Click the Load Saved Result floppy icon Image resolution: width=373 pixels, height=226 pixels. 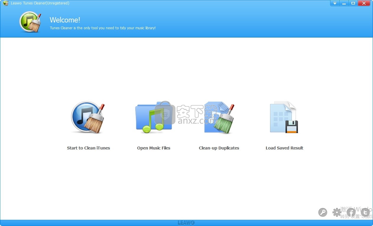click(x=284, y=117)
